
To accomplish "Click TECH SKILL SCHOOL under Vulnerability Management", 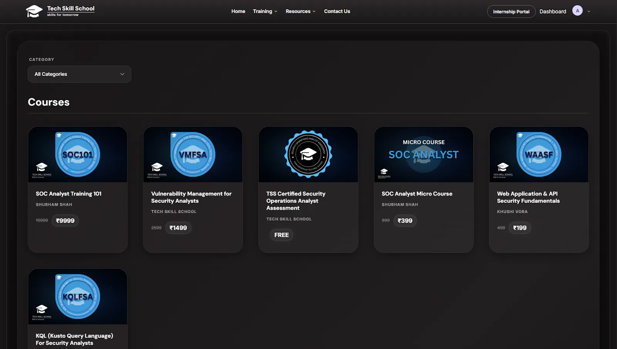I will pyautogui.click(x=174, y=212).
